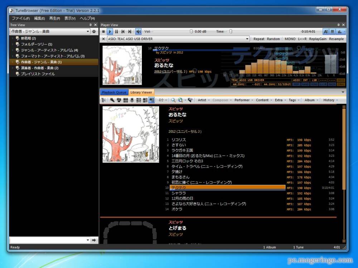Select 演奏者 - 作曲者 - 楽曲 (2) tree item
Screen dimensions: 358x268
pyautogui.click(x=39, y=68)
